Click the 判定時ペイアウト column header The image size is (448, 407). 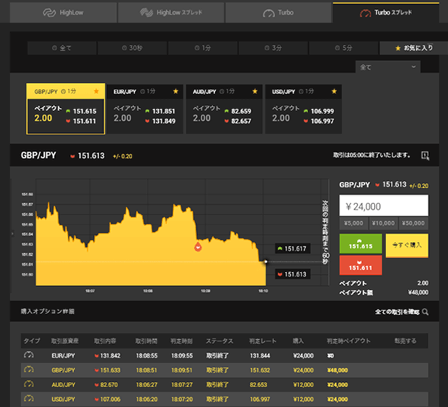[349, 341]
